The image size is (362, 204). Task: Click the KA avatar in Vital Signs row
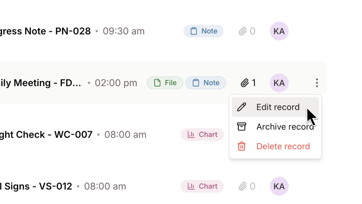279,186
